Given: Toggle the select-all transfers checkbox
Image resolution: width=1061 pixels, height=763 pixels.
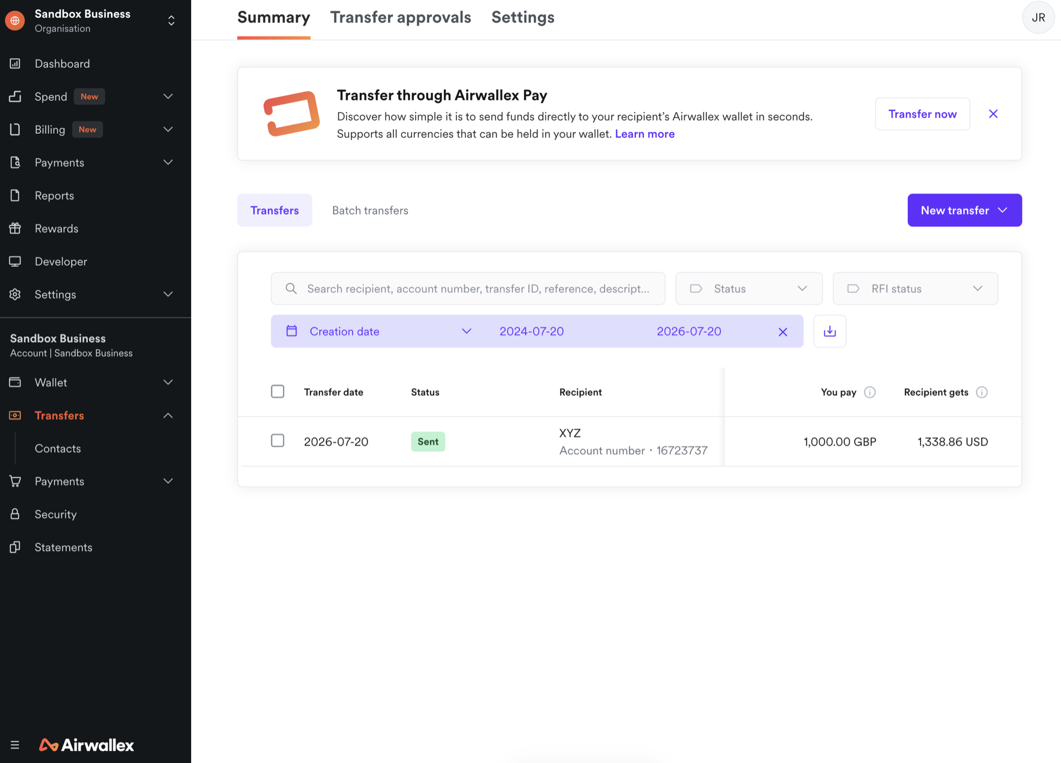Looking at the screenshot, I should (x=277, y=391).
